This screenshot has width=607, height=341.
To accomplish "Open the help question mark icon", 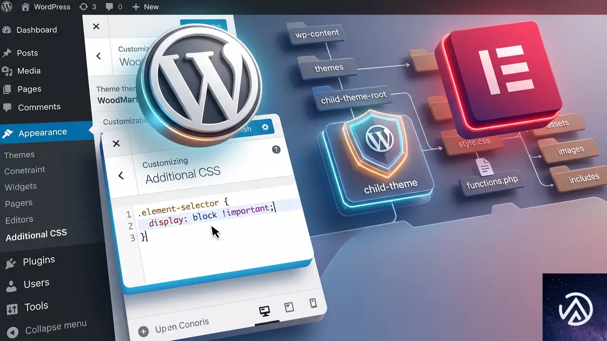I will tap(276, 150).
